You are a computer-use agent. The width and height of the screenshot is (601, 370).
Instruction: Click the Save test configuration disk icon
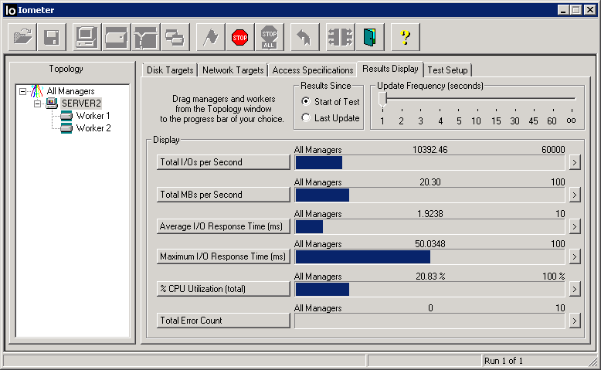[x=52, y=36]
